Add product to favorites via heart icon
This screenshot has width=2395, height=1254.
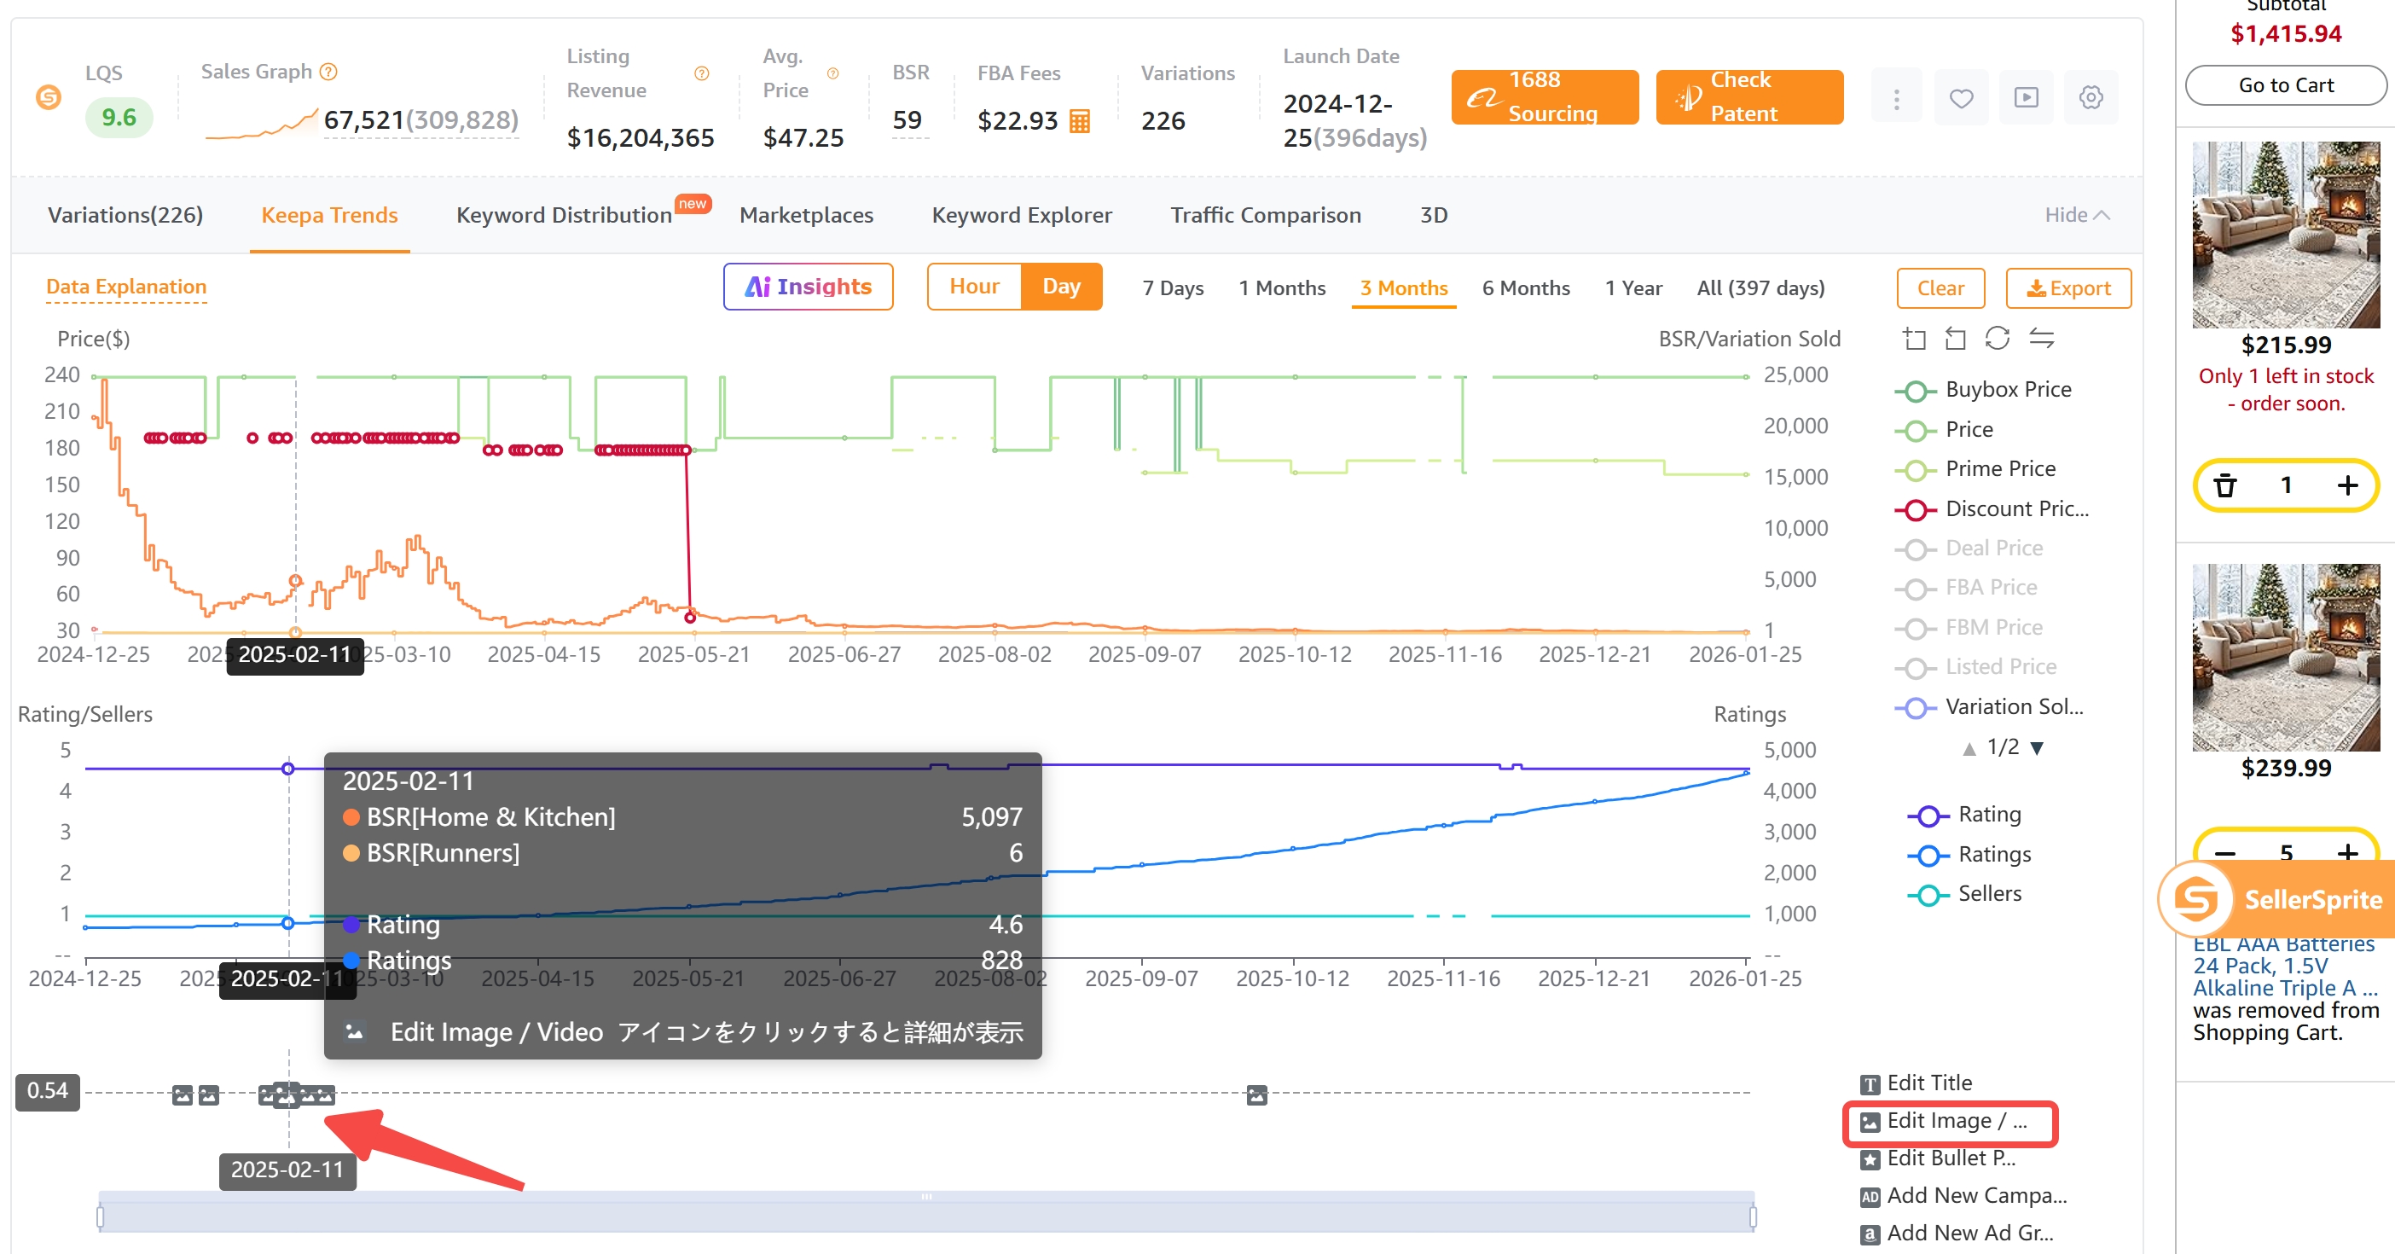(x=1962, y=97)
